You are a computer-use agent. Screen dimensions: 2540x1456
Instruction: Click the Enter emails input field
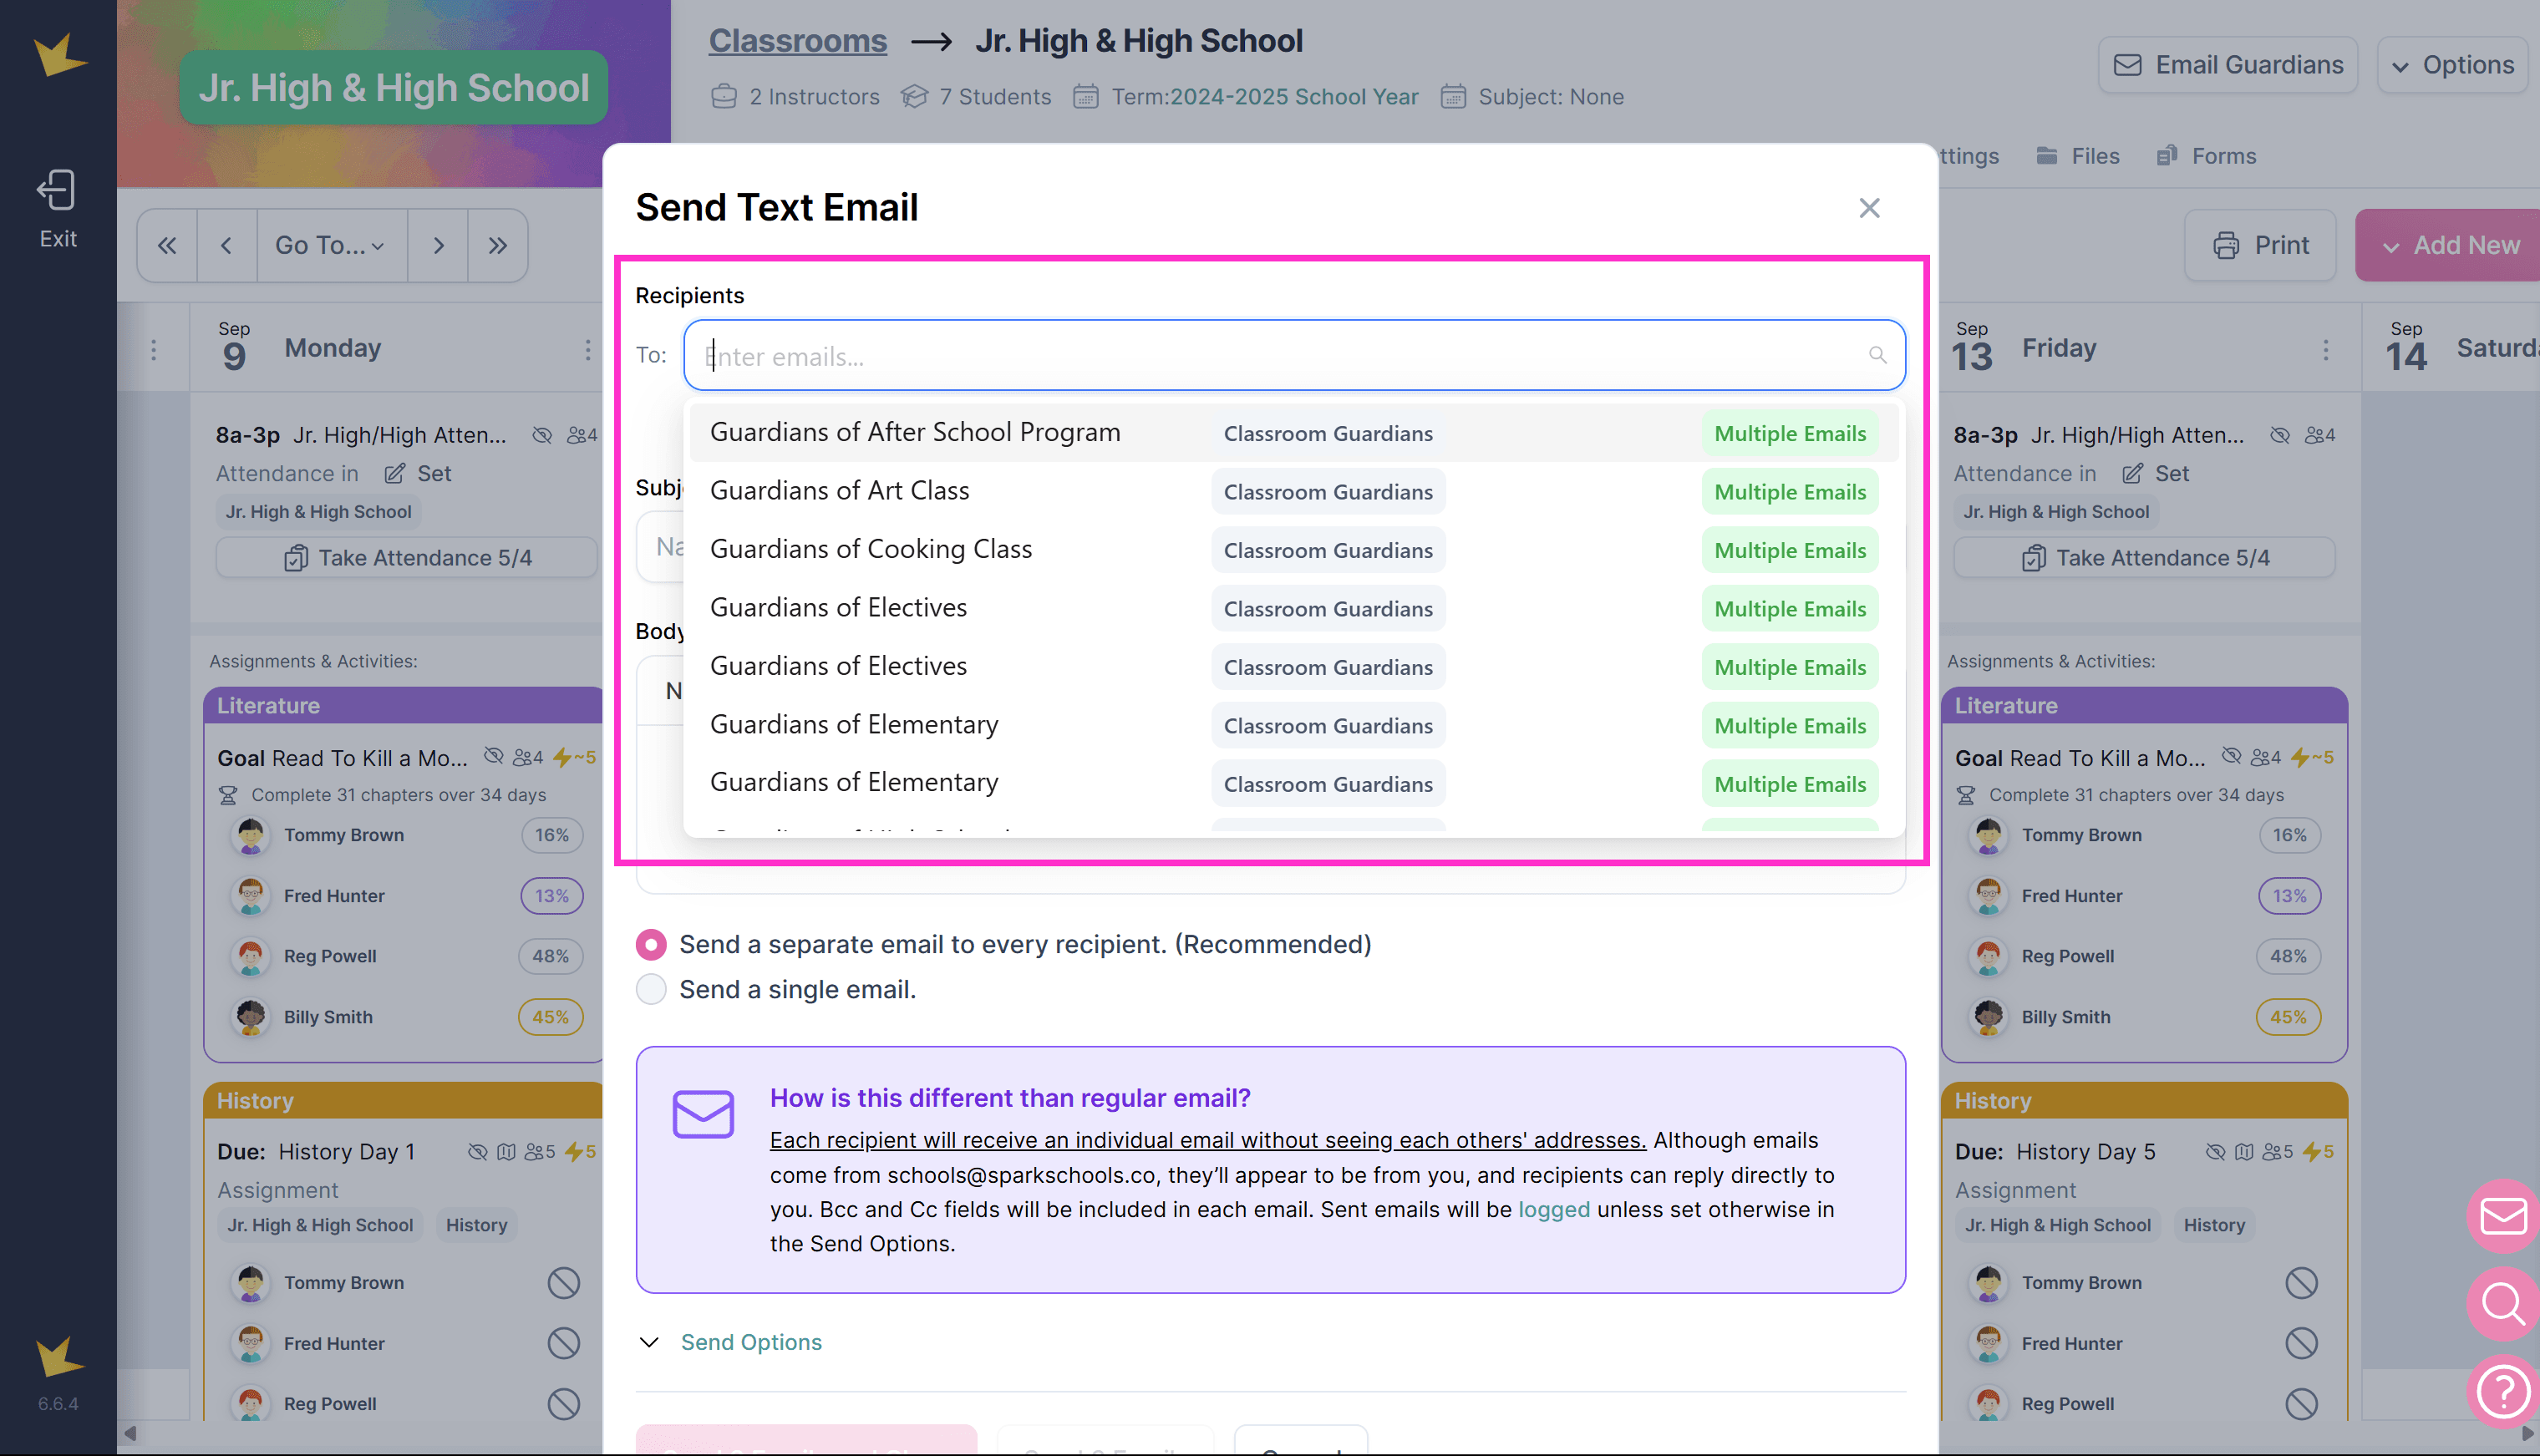1280,356
